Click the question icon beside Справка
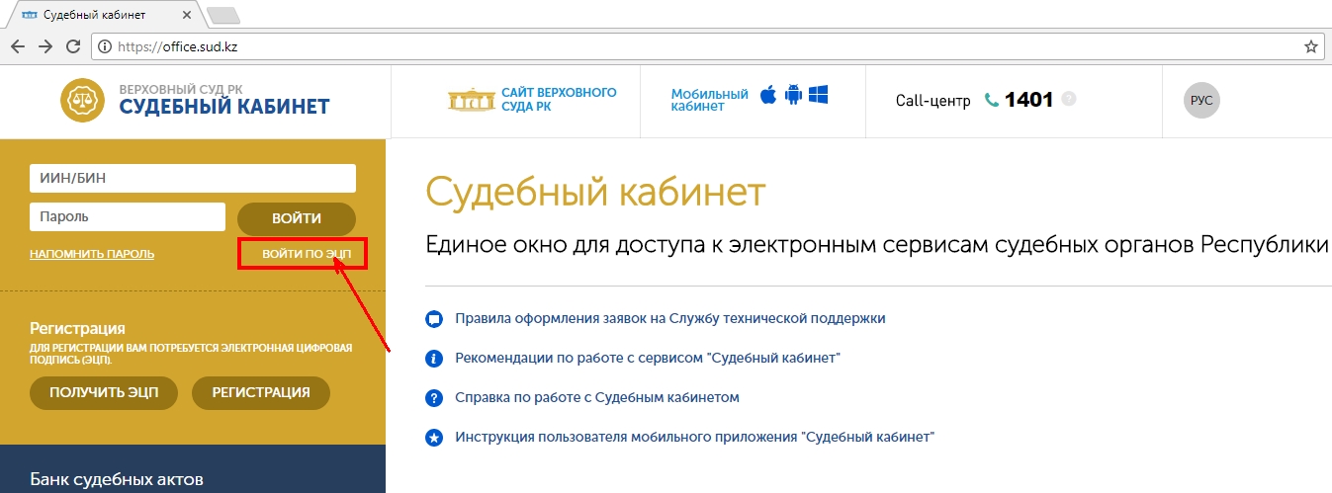The height and width of the screenshot is (493, 1332). pos(433,398)
